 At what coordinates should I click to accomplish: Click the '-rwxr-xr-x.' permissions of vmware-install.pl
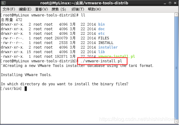coord(12,56)
